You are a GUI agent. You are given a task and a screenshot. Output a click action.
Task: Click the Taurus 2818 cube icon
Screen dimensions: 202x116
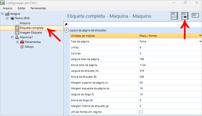point(12,18)
